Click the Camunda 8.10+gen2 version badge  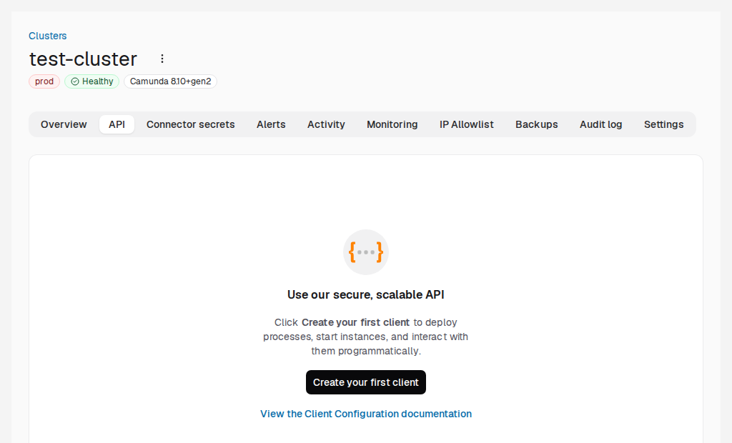coord(170,81)
